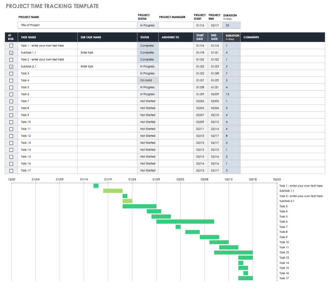331x288 pixels.
Task: Select the Task 6 end date 02/09
Action: [x=215, y=94]
